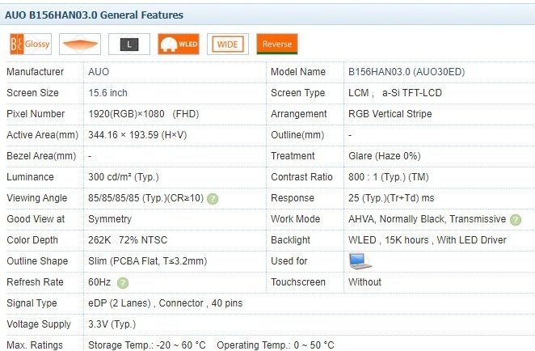
Task: Click the Glossy surface feature icon
Action: tap(31, 44)
